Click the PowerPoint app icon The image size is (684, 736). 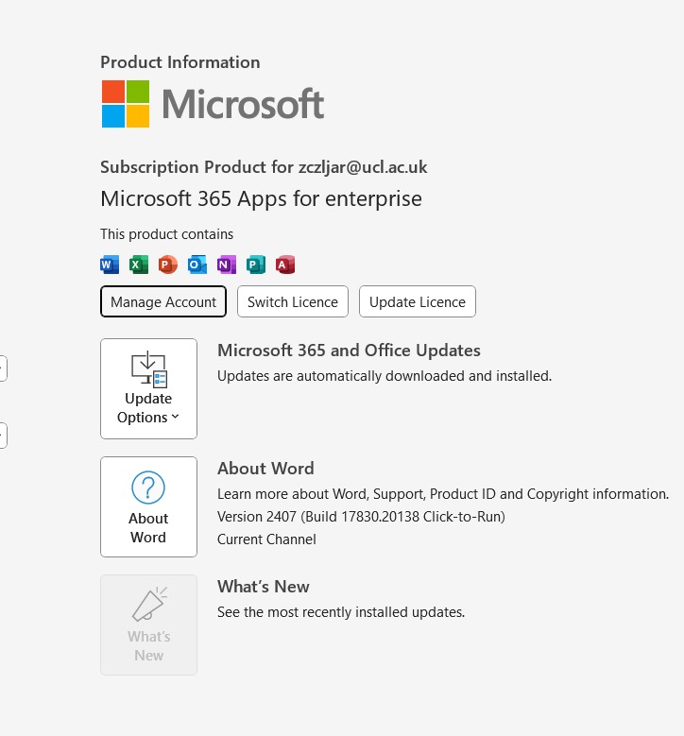click(x=168, y=265)
